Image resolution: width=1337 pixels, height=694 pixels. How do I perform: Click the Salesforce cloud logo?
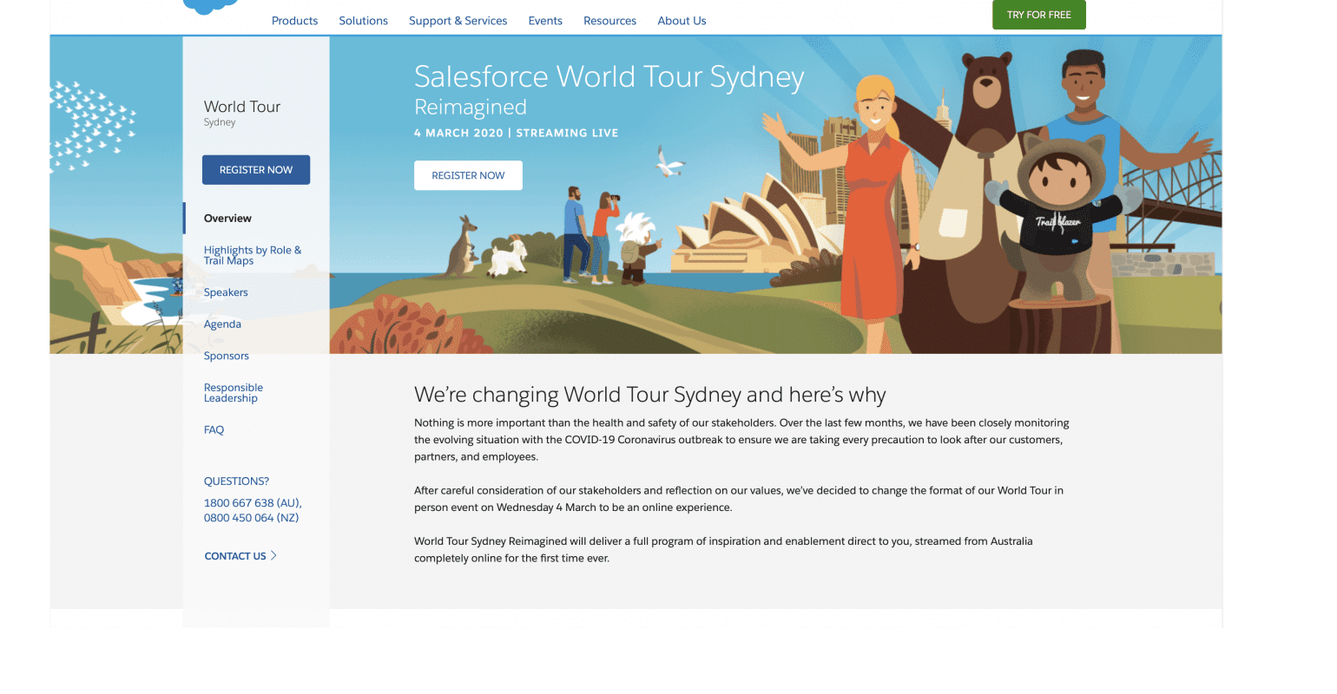pyautogui.click(x=211, y=6)
